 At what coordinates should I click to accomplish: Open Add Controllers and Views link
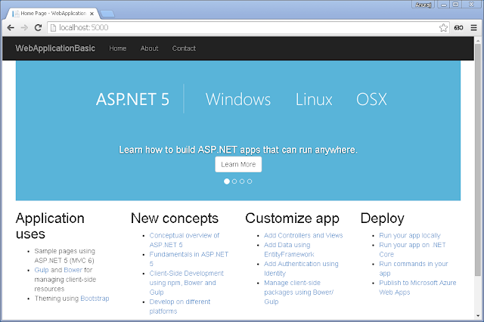pos(303,235)
